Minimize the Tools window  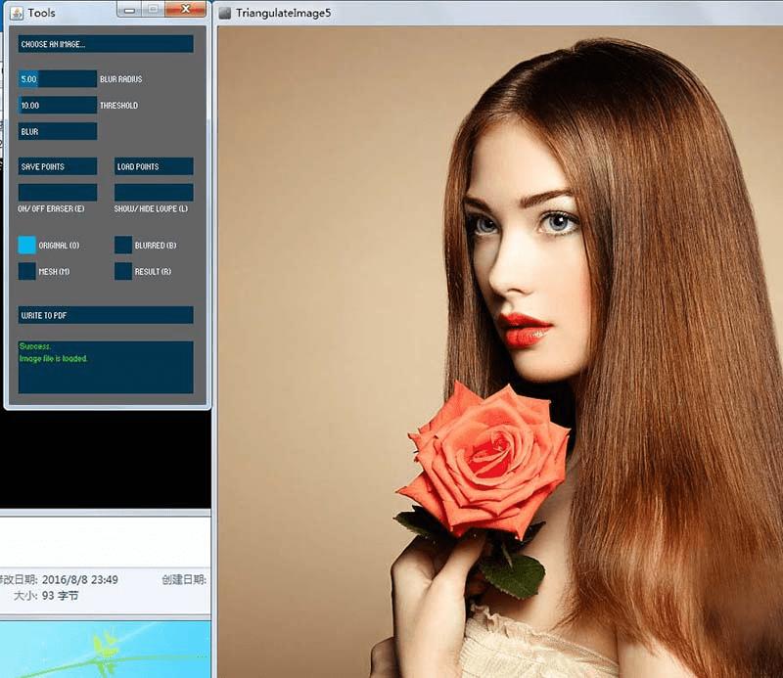(x=129, y=9)
